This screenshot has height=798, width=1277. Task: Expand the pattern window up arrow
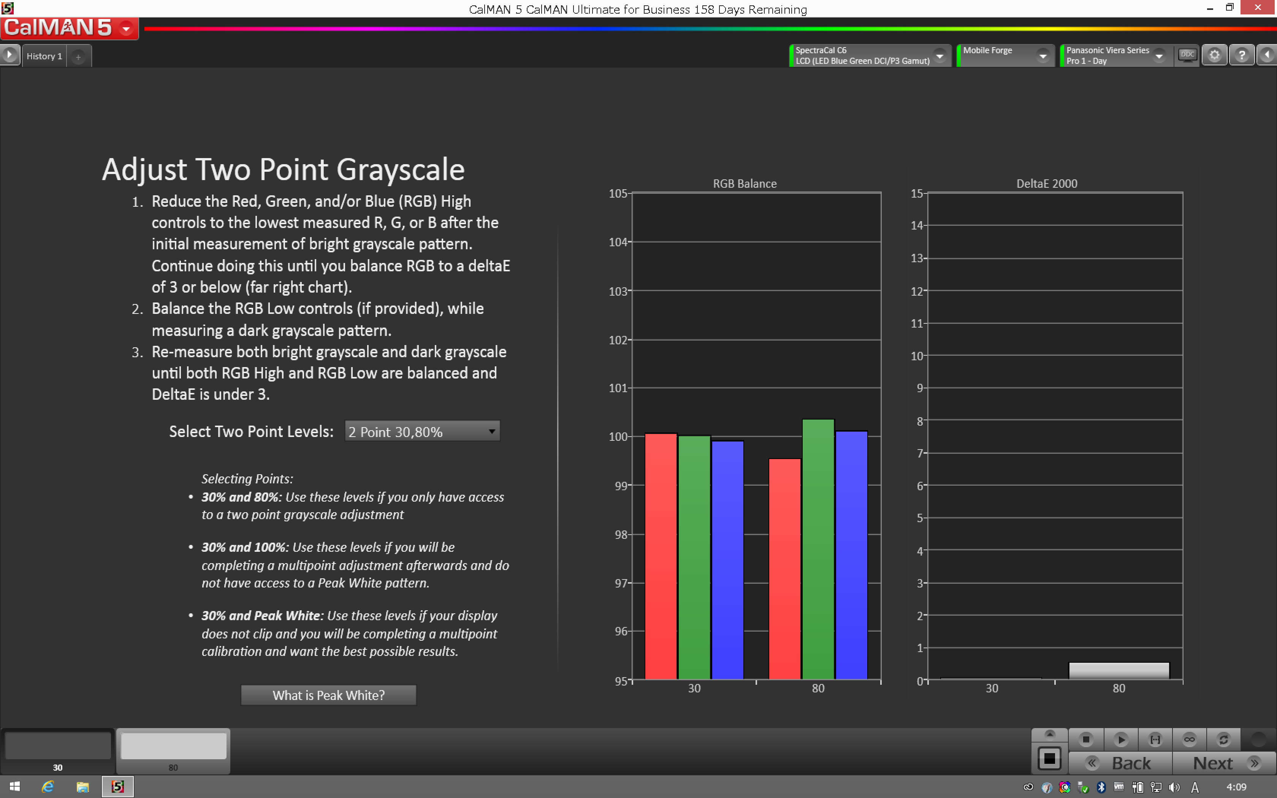(x=1050, y=735)
